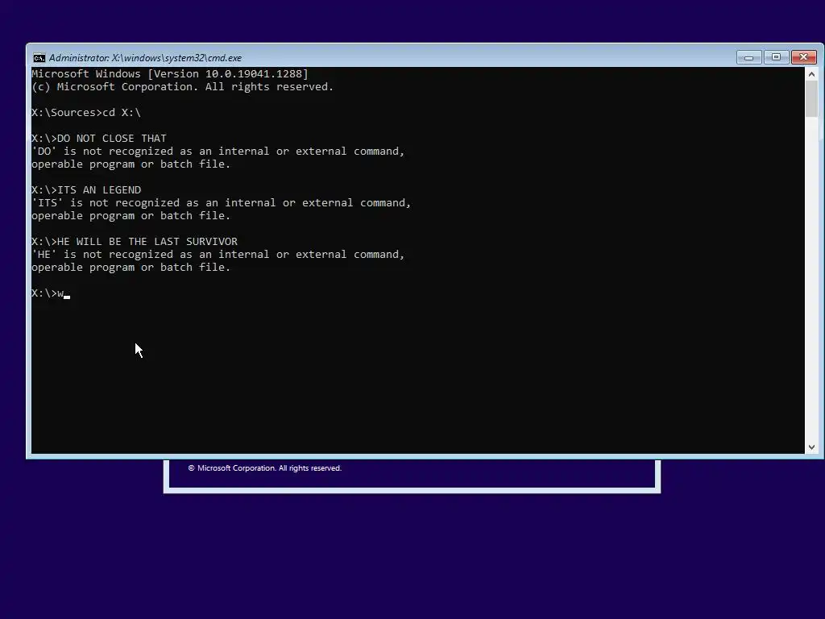Click the 'ITS AN LEGEND' command line
Screen dimensions: 825x619
coord(86,190)
